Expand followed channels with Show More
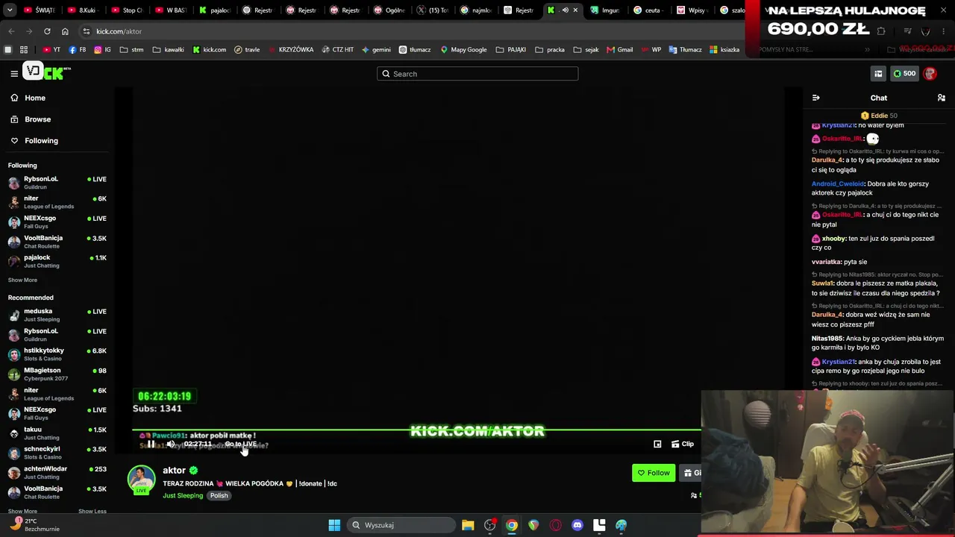This screenshot has height=537, width=955. (22, 280)
